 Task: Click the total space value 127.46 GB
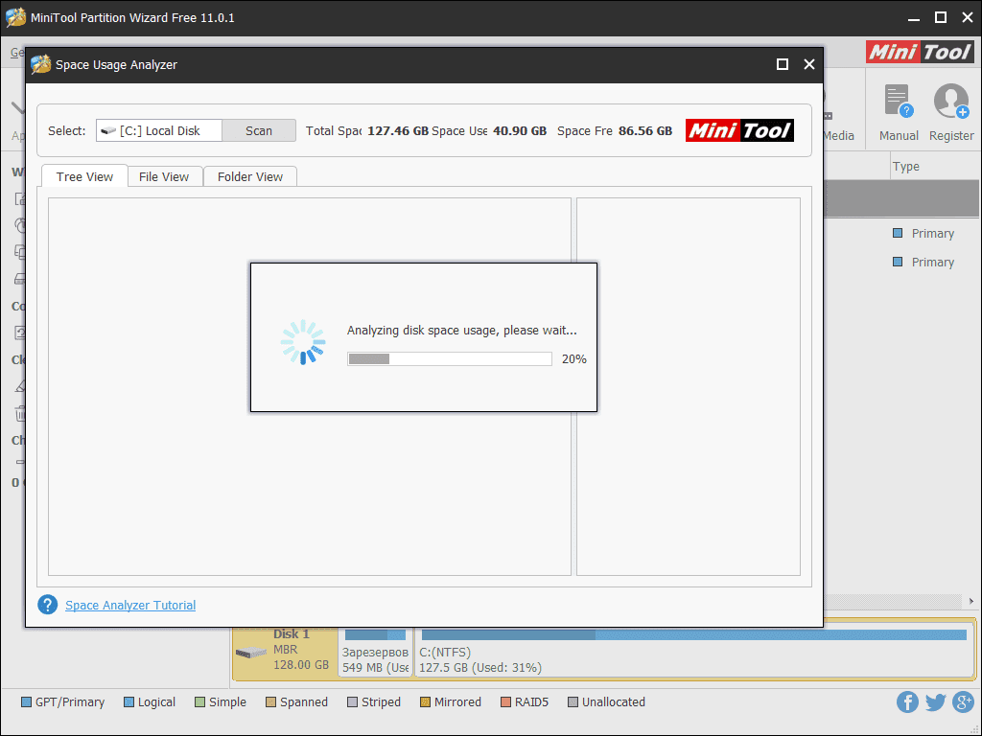pyautogui.click(x=398, y=130)
